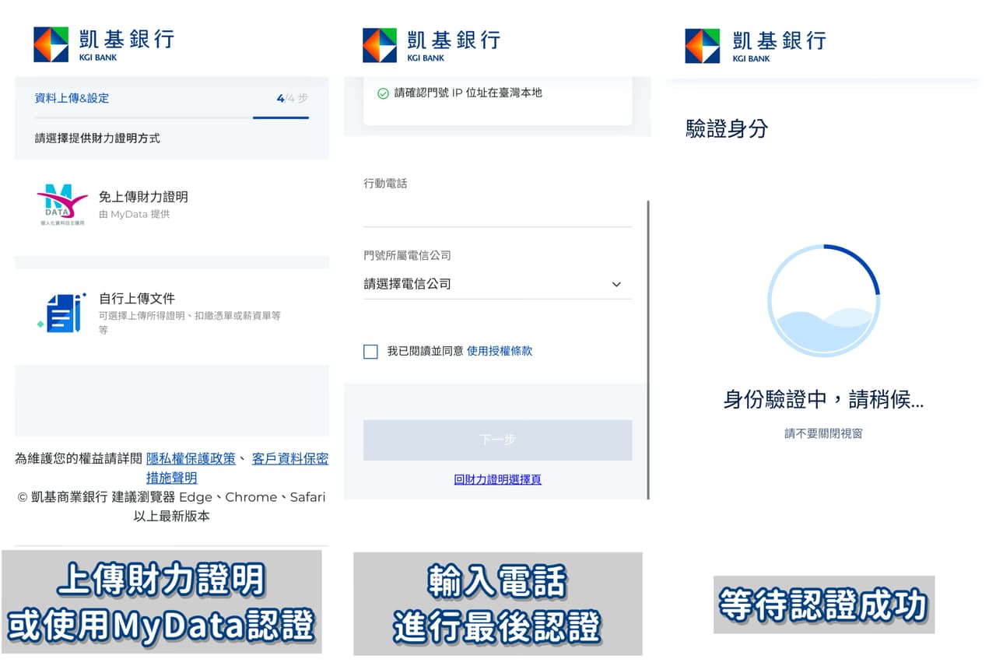Select the MyData logo icon
The height and width of the screenshot is (666, 996).
[62, 205]
